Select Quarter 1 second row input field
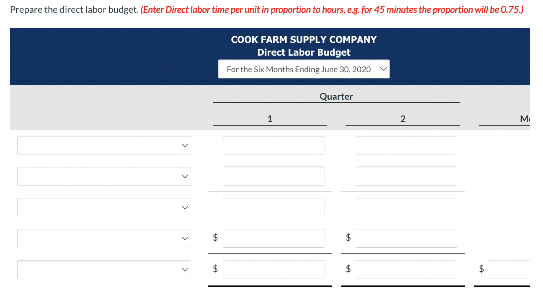 (x=273, y=176)
